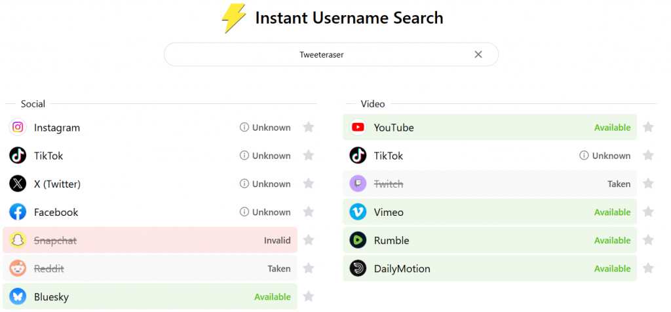Click the Bluesky butterfly icon

[x=18, y=297]
